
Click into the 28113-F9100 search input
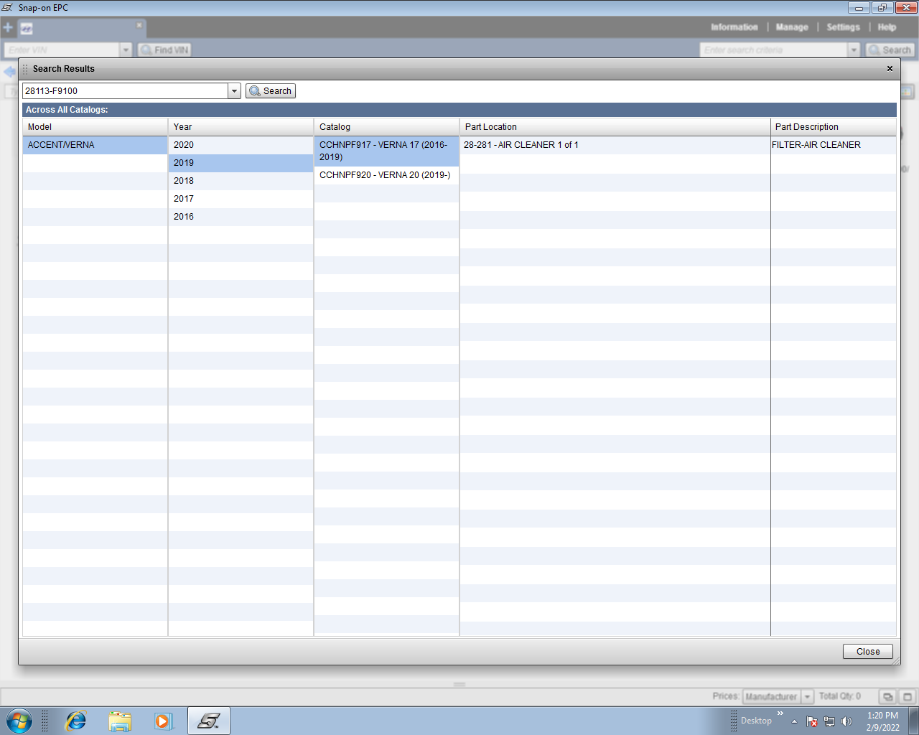[x=125, y=91]
